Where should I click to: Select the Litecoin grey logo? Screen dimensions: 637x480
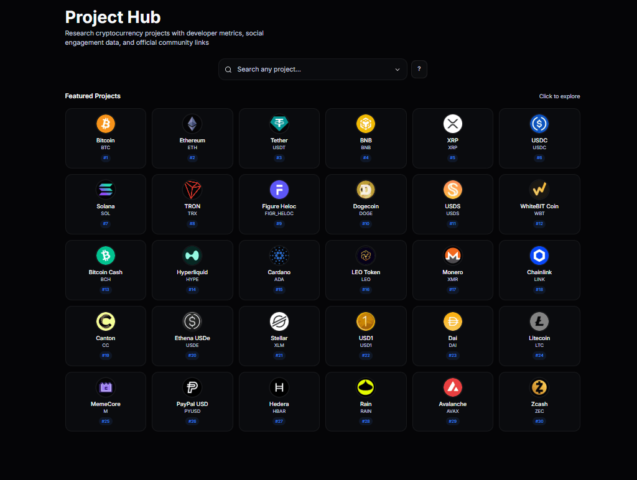tap(539, 321)
